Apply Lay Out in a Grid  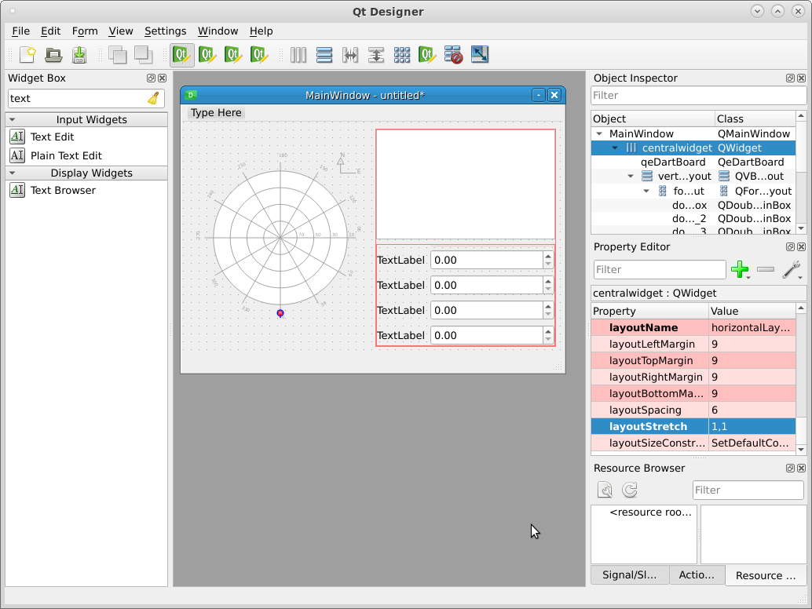point(402,55)
